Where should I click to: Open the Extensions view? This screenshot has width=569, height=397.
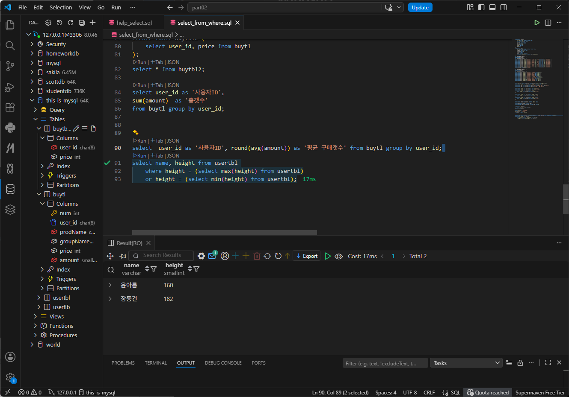[x=10, y=107]
